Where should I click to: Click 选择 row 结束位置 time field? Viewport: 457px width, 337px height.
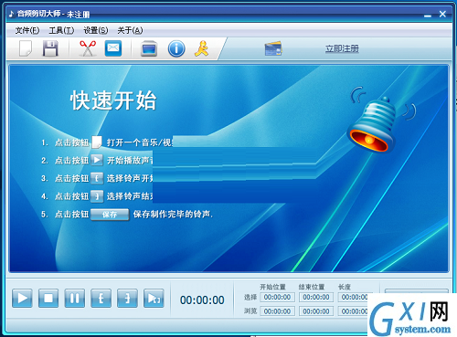point(316,297)
